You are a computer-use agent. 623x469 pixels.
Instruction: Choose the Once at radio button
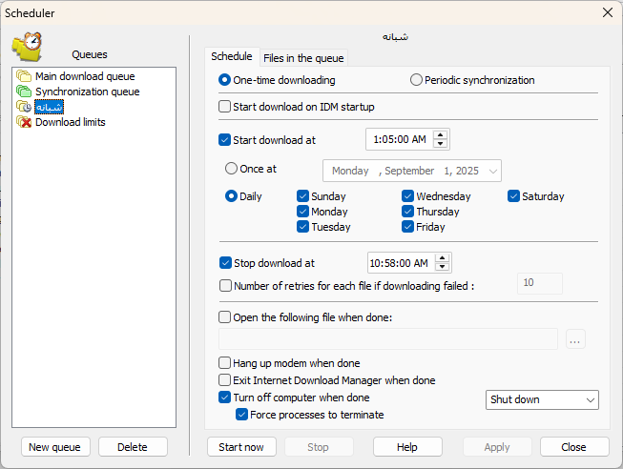pos(231,169)
